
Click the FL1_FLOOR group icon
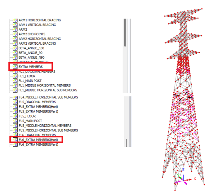point(15,76)
